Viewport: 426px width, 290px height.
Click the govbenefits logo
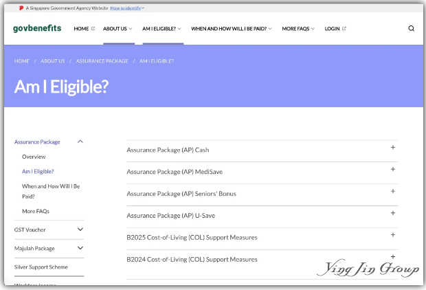point(37,29)
